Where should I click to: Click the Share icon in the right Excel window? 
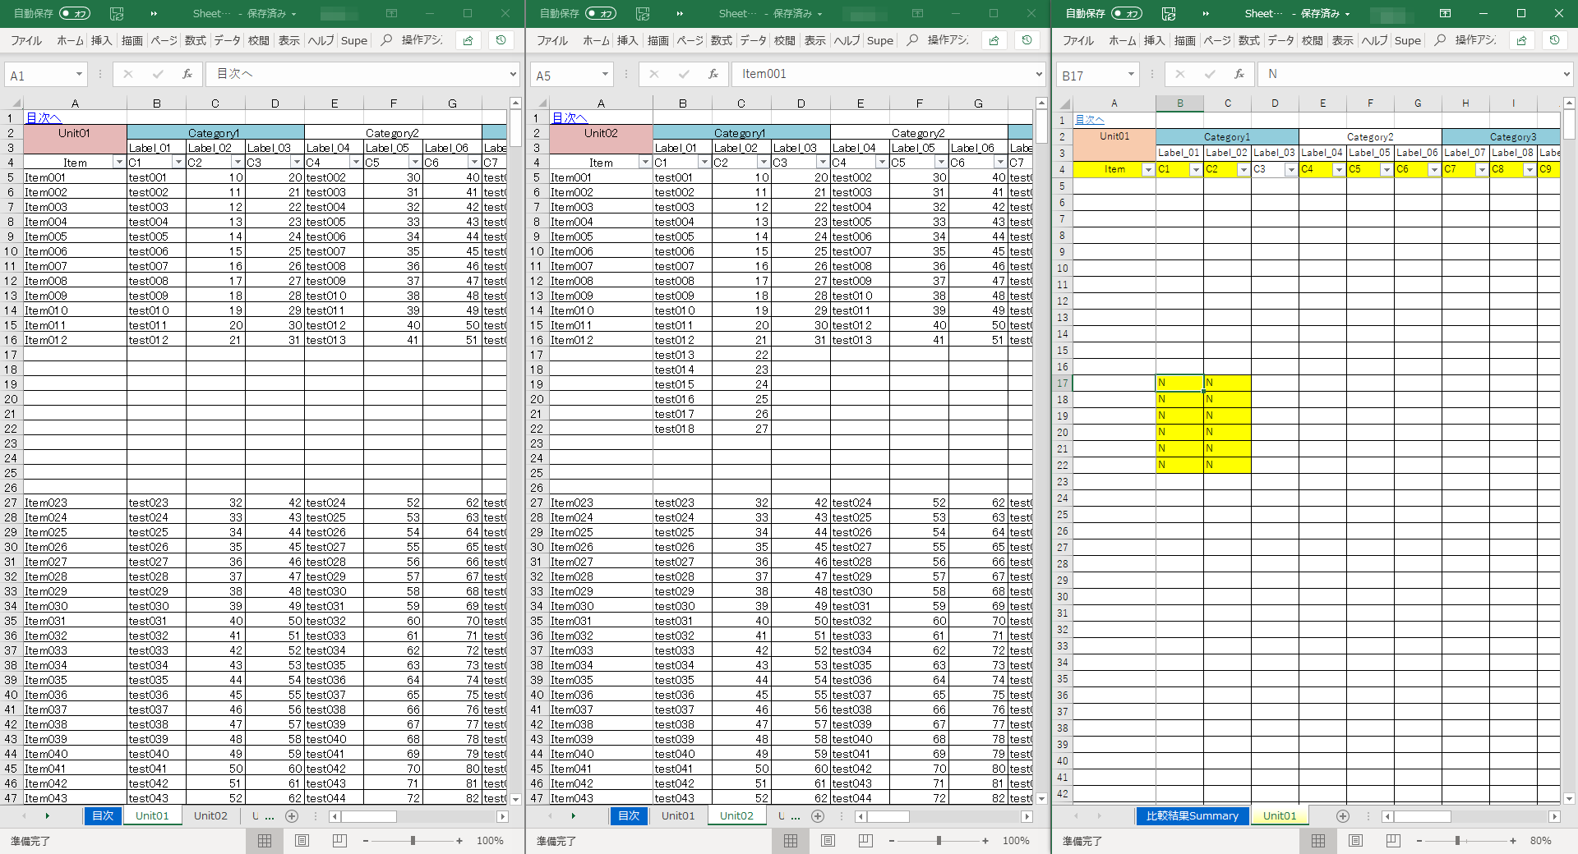point(1522,40)
